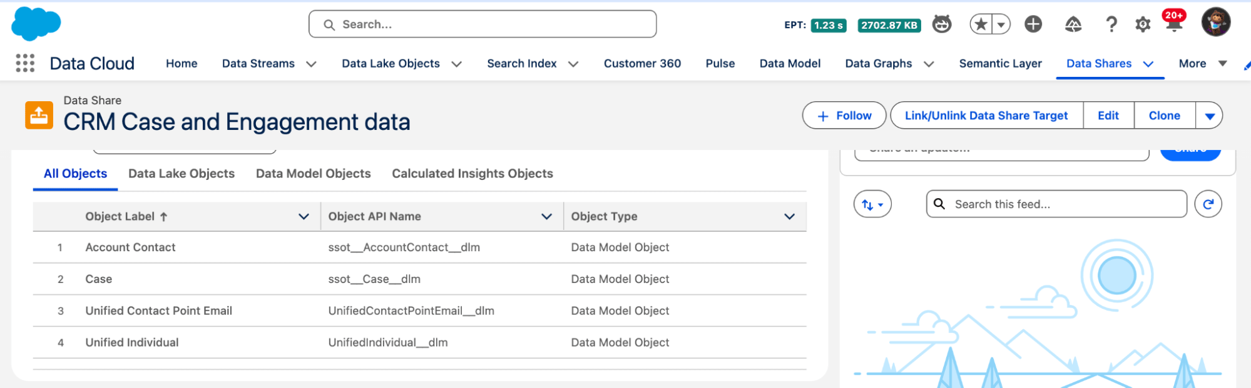The width and height of the screenshot is (1251, 388).
Task: Open the Data Lake Objects nav tab
Action: click(x=391, y=63)
